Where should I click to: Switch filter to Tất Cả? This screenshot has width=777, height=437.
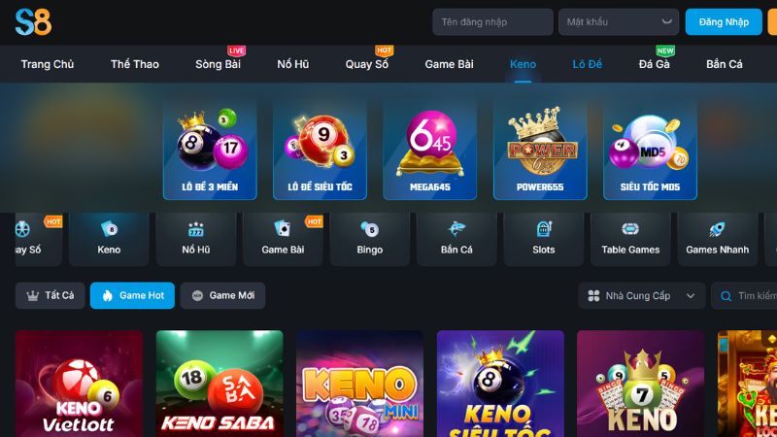[x=51, y=296]
